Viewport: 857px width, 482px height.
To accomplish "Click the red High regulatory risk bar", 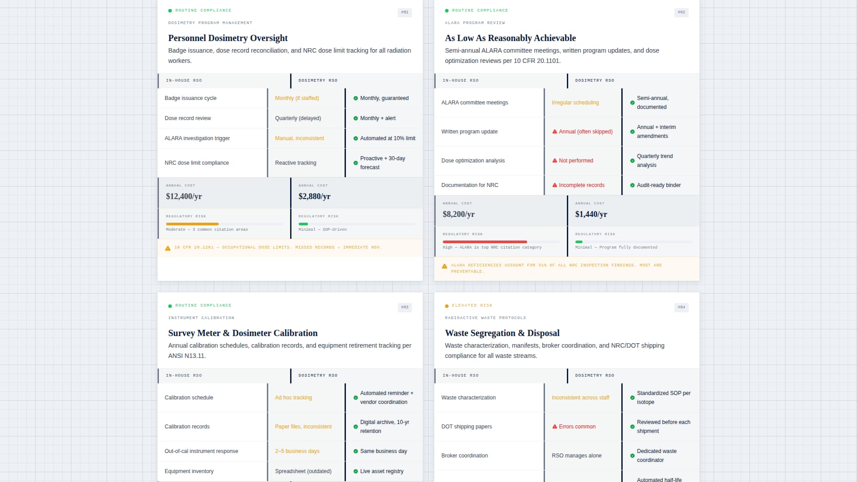I will click(x=485, y=242).
